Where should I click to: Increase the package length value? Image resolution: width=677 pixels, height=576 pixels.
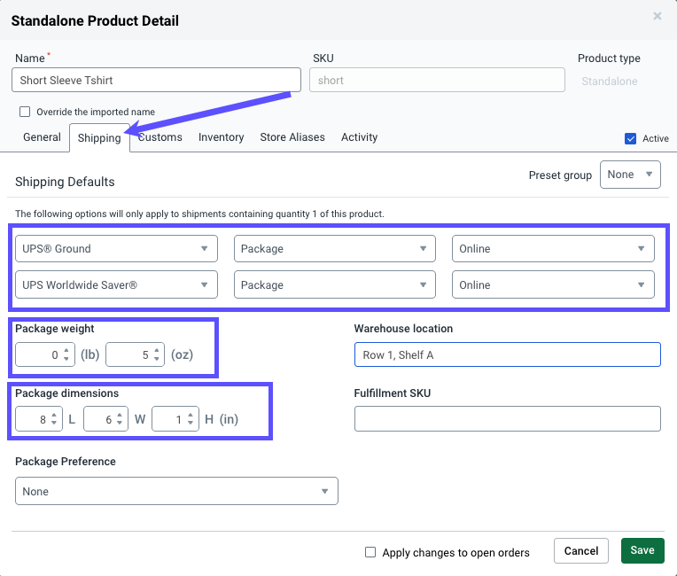pyautogui.click(x=55, y=414)
